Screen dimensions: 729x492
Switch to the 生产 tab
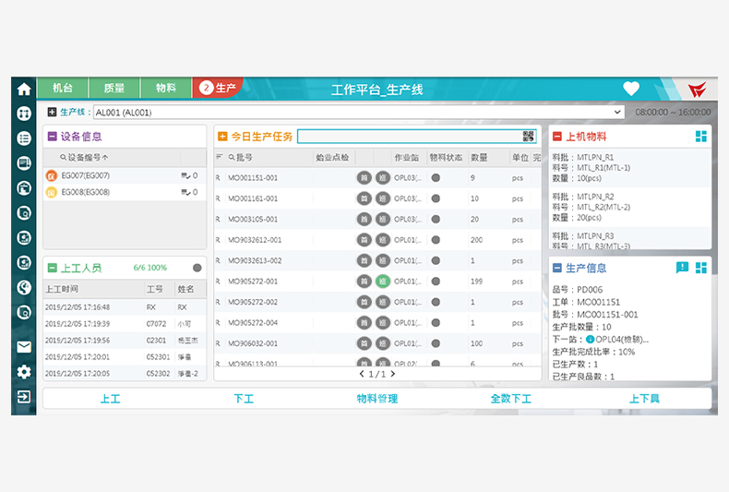tap(217, 88)
